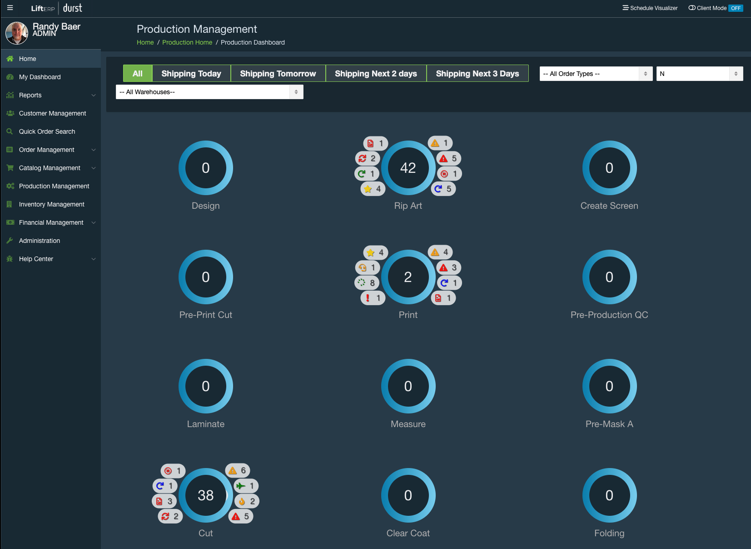Open the Rip Art green refresh badge
Screen dimensions: 751x549
367,174
